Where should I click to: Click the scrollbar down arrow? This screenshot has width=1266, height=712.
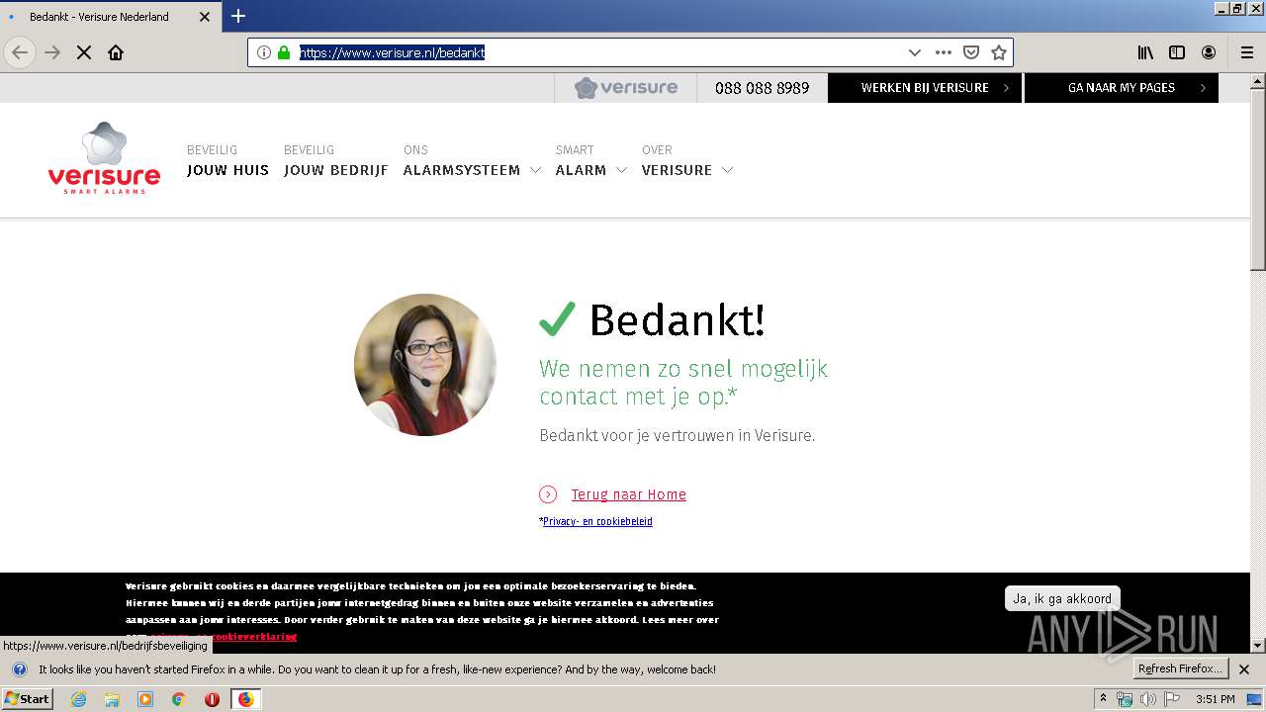coord(1257,646)
